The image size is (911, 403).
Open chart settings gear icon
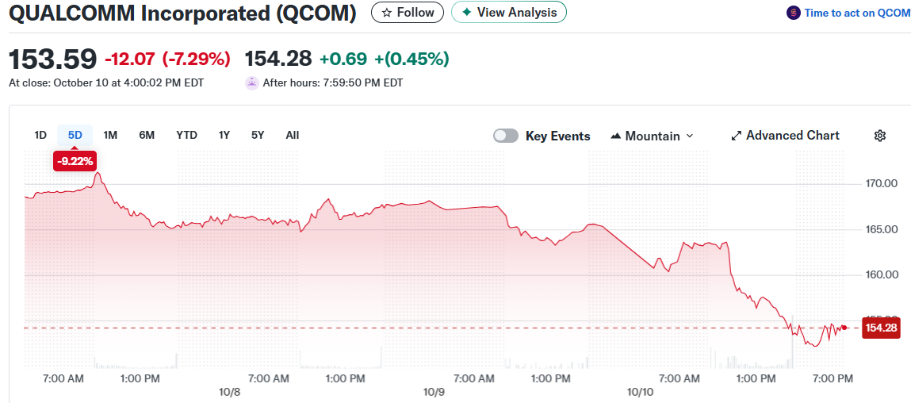(x=879, y=136)
